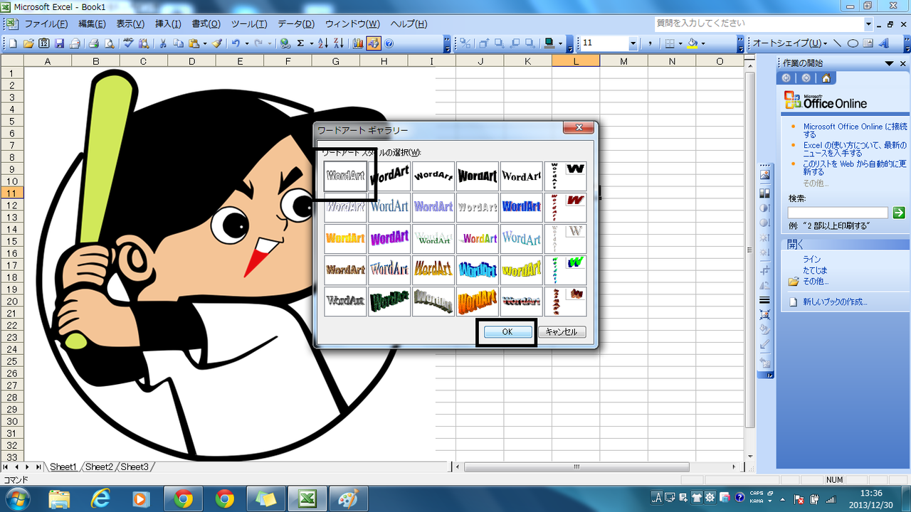
Task: Open the Paste options dropdown arrow
Action: coord(205,43)
